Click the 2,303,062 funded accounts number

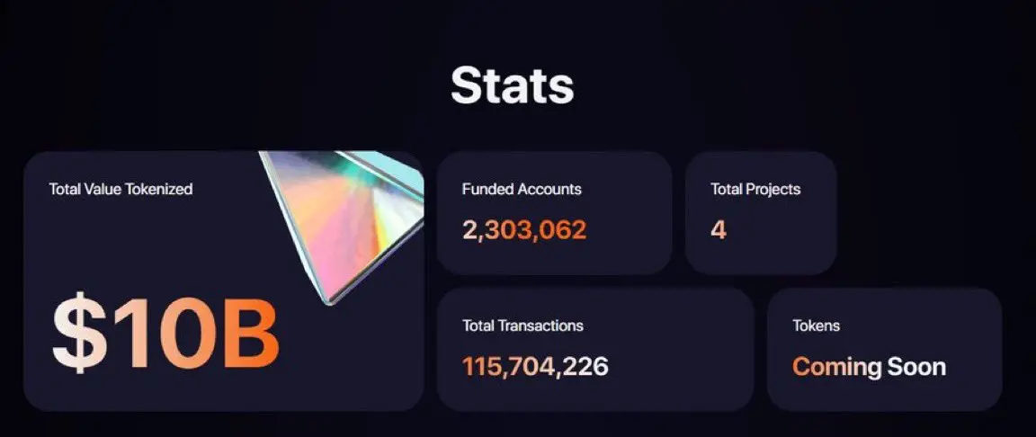(x=524, y=229)
